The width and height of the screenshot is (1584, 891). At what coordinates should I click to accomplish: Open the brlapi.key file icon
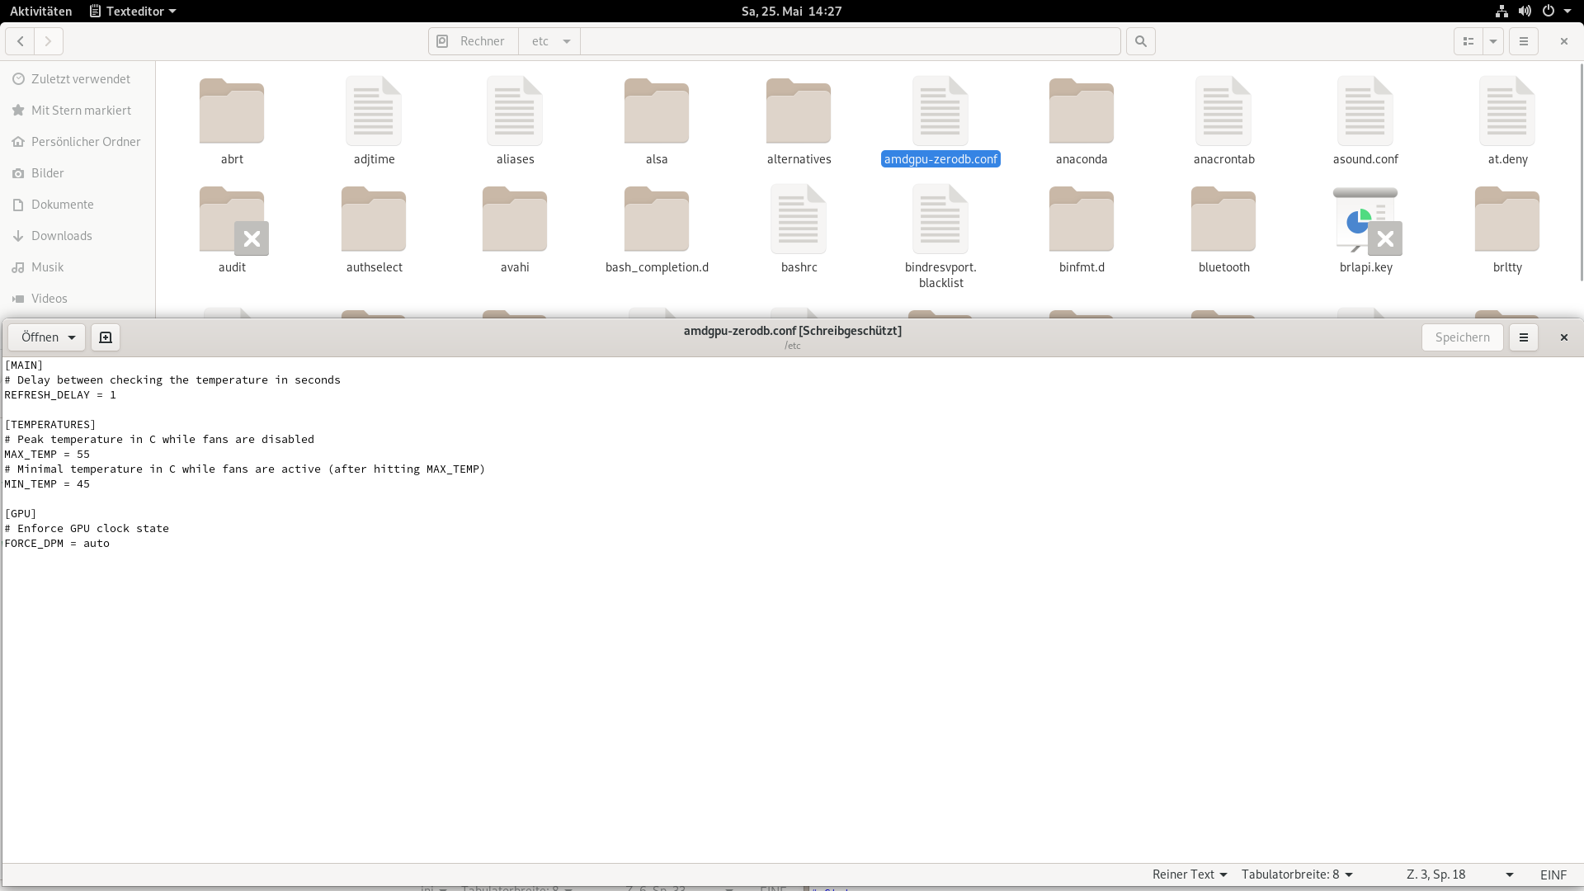click(x=1365, y=221)
